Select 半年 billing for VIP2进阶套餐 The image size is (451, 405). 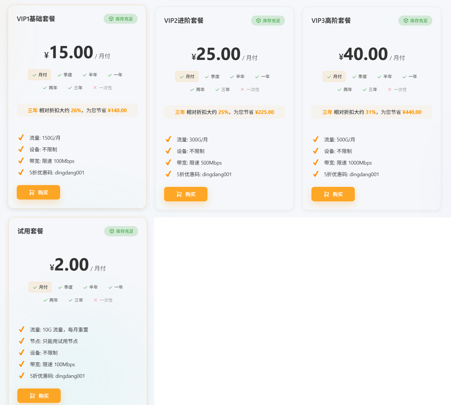click(x=237, y=77)
